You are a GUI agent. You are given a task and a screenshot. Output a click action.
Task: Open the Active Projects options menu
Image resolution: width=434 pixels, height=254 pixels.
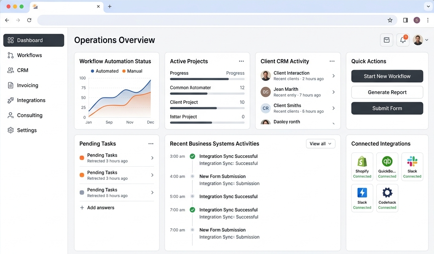241,61
